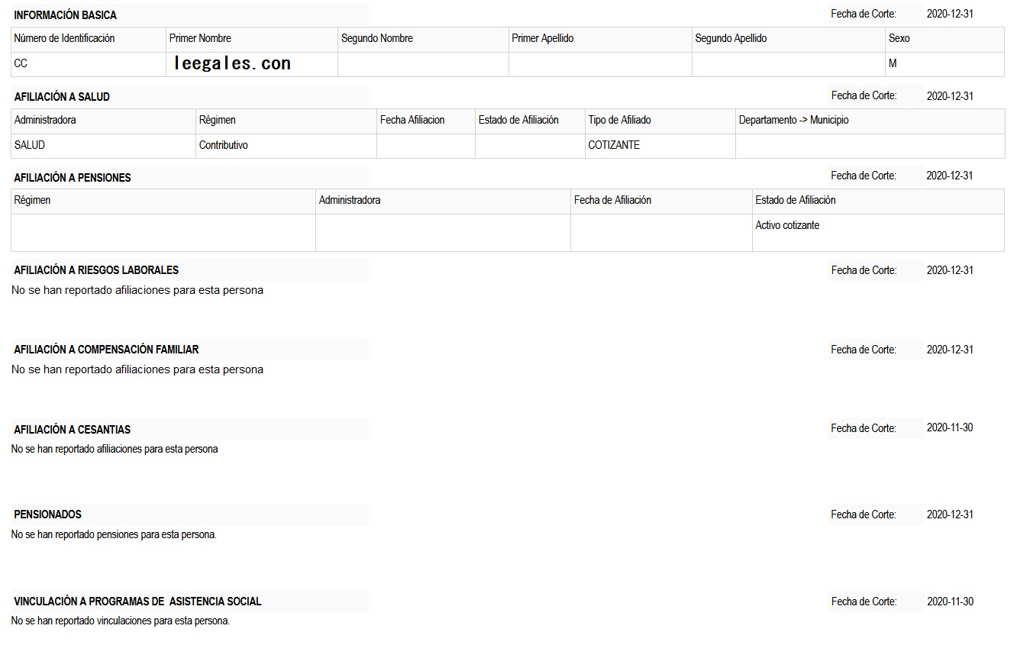Click the leegales.con text in the name cell
Image resolution: width=1017 pixels, height=658 pixels.
(x=232, y=64)
